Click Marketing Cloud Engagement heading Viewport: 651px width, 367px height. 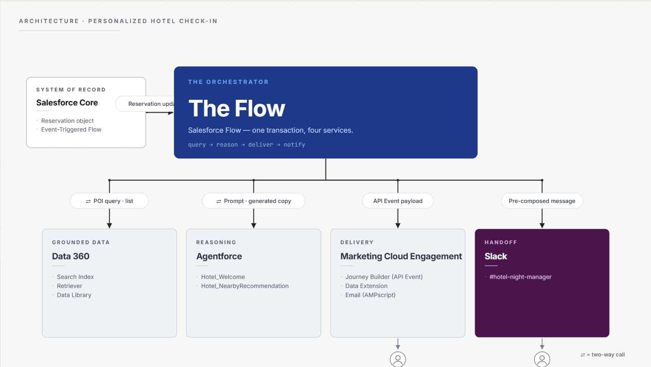point(401,256)
